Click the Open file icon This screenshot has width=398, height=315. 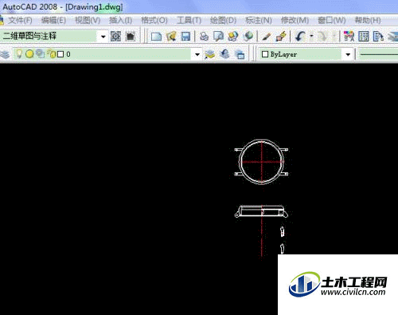[171, 36]
